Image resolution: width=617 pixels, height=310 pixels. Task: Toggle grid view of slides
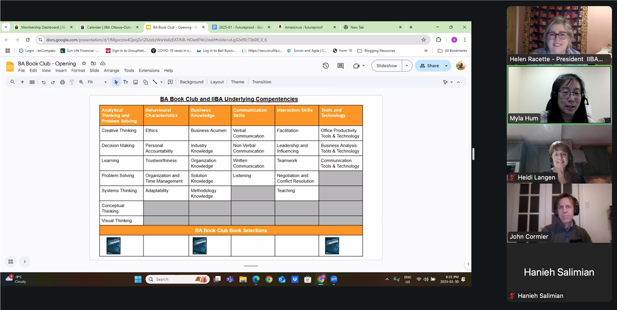pyautogui.click(x=11, y=262)
